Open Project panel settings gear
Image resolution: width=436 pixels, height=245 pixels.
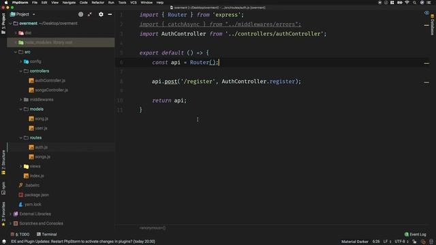[x=101, y=14]
